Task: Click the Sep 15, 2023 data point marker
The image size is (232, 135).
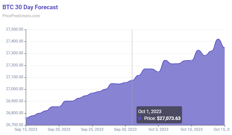Action: [26, 118]
